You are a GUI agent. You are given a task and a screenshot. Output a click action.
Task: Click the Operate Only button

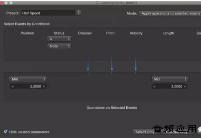pos(176,132)
